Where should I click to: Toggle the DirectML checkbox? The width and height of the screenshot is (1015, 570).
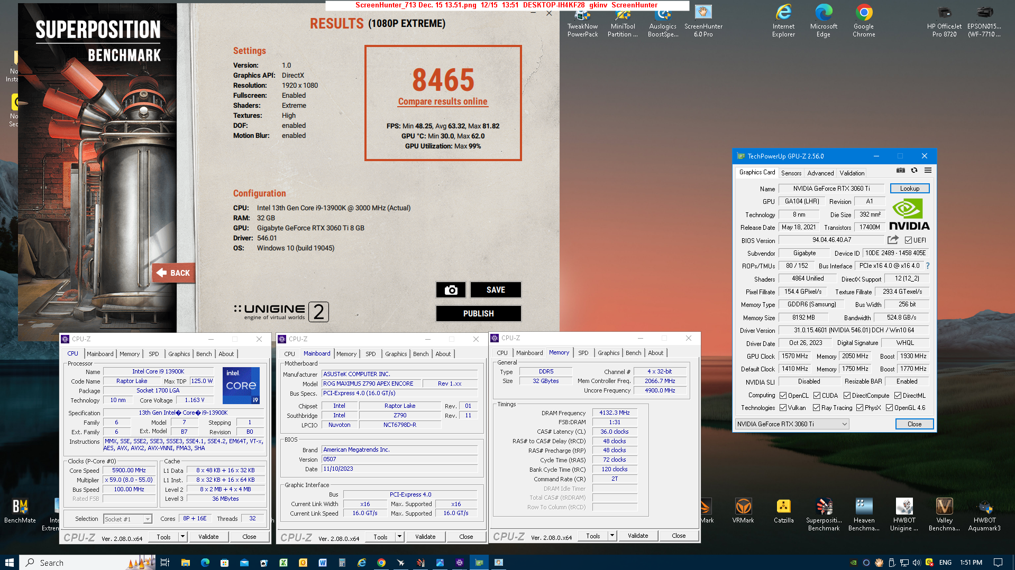898,395
